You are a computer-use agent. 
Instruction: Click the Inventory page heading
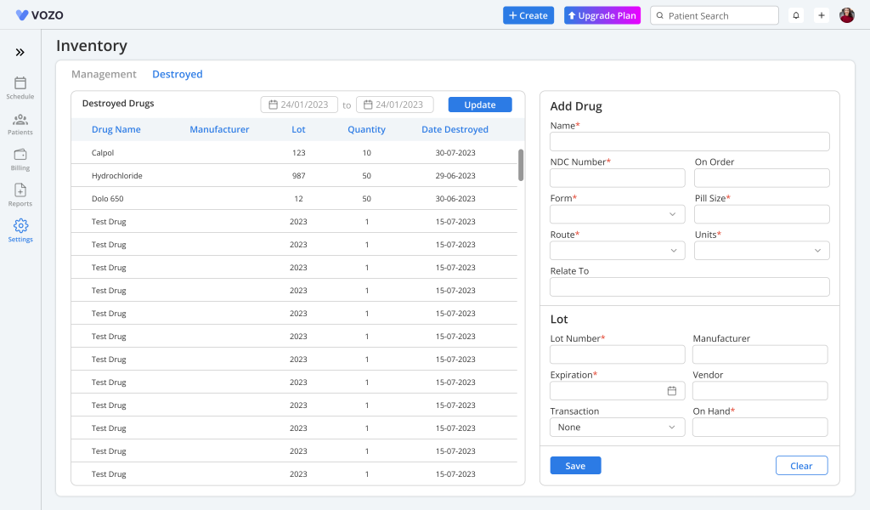(92, 46)
